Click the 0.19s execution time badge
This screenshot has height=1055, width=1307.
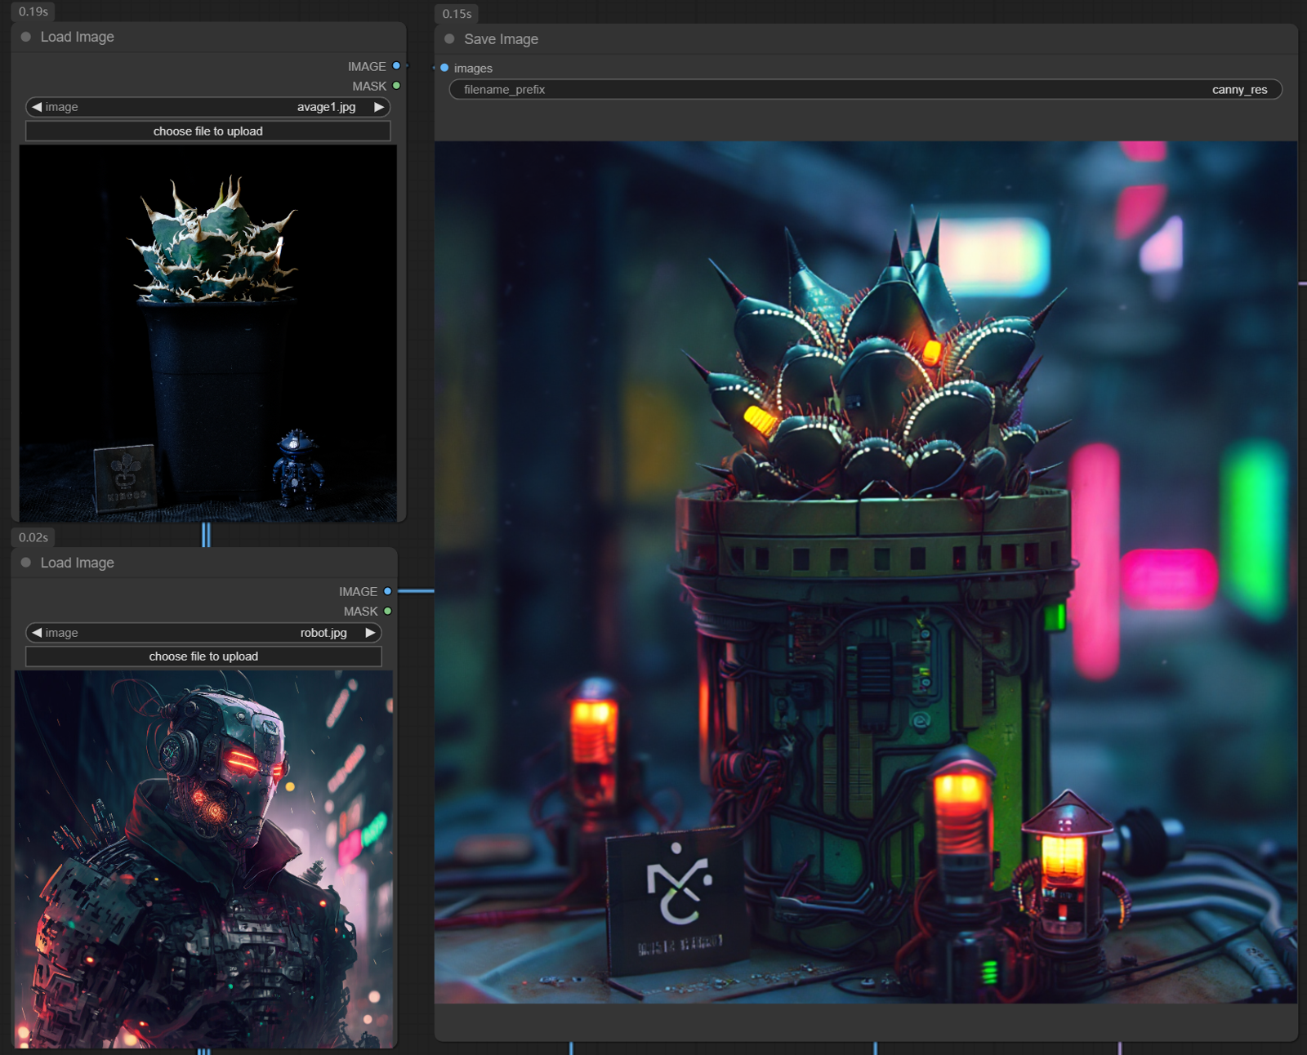pyautogui.click(x=33, y=11)
